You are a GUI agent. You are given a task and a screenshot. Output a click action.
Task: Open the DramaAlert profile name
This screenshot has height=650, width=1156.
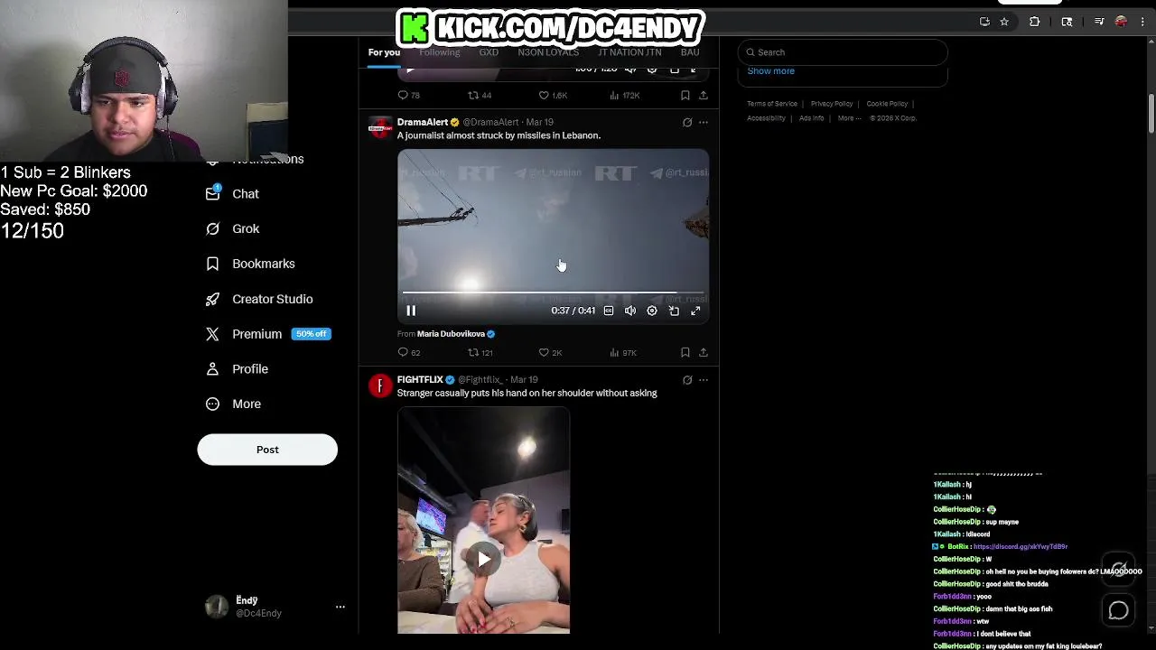(x=423, y=122)
